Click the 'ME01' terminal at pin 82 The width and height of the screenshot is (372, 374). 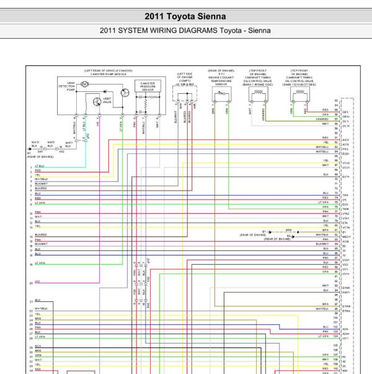(x=347, y=237)
